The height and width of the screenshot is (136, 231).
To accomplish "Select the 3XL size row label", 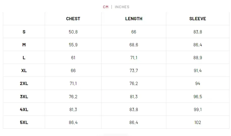I will click(x=24, y=96).
